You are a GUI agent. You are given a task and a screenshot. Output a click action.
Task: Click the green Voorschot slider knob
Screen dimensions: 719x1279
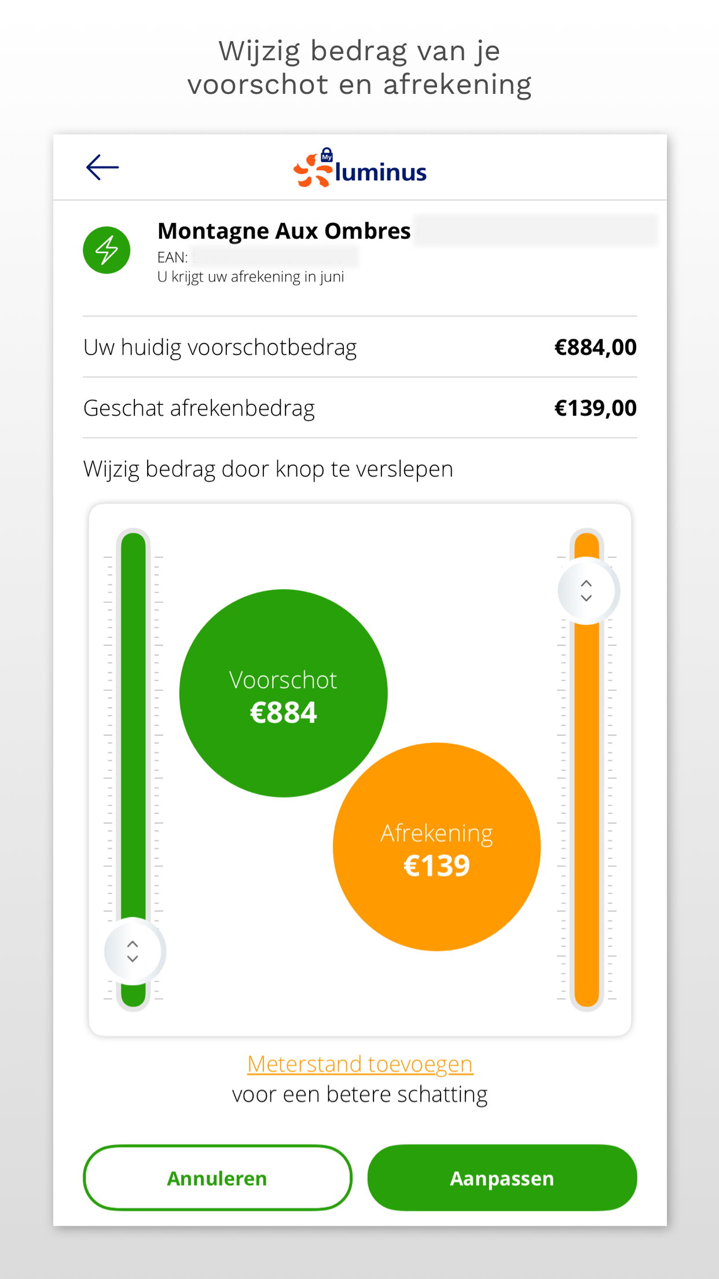tap(134, 951)
